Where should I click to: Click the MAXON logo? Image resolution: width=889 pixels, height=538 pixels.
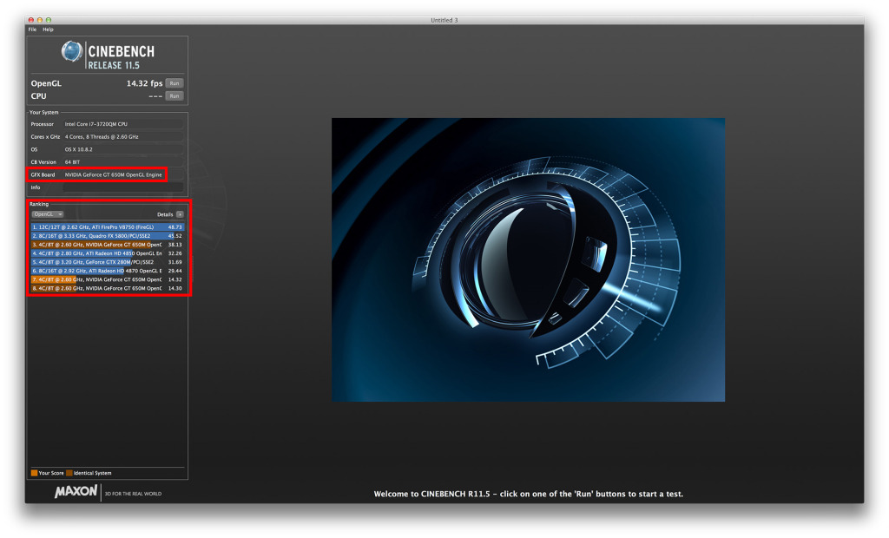(x=76, y=491)
